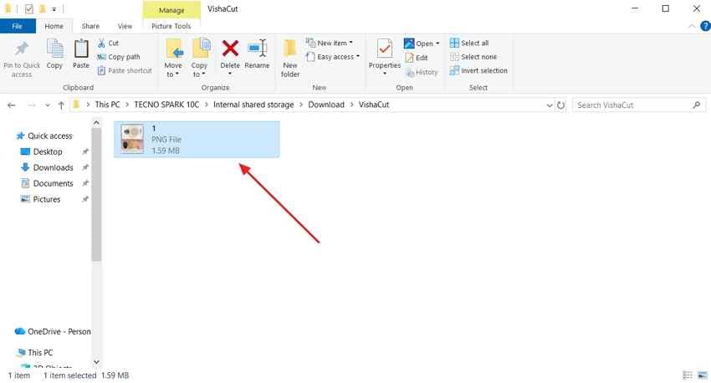Expand the address bar history dropdown
711x383 pixels.
point(549,105)
